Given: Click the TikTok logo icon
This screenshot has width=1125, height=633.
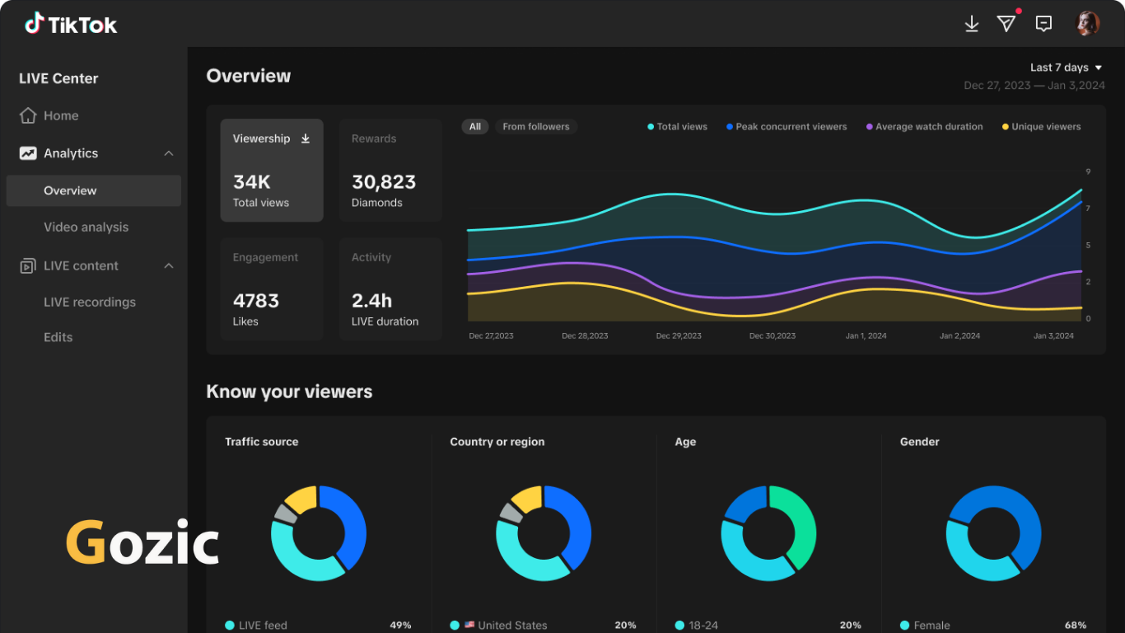Looking at the screenshot, I should click(x=34, y=23).
